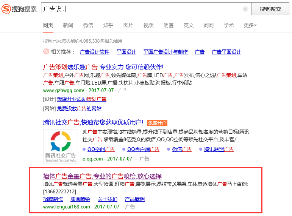The height and width of the screenshot is (216, 292).
Task: Open result 腾讯社交广告,快速帮您获取优质用户
Action: point(93,122)
